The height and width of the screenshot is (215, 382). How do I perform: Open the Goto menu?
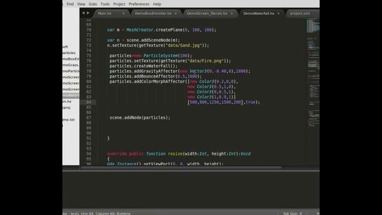(x=93, y=4)
